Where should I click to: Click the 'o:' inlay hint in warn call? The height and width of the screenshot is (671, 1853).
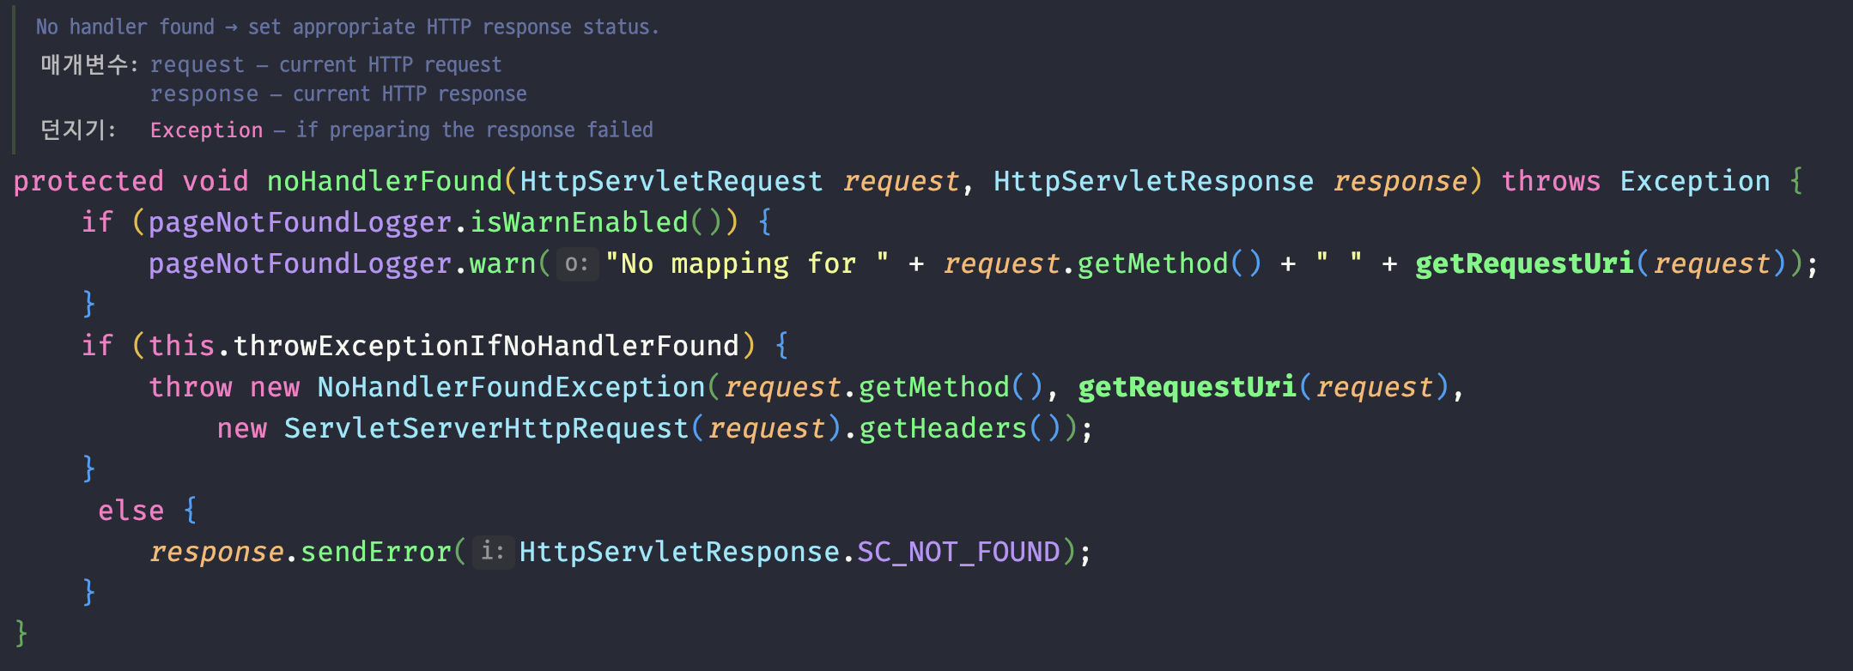[577, 263]
